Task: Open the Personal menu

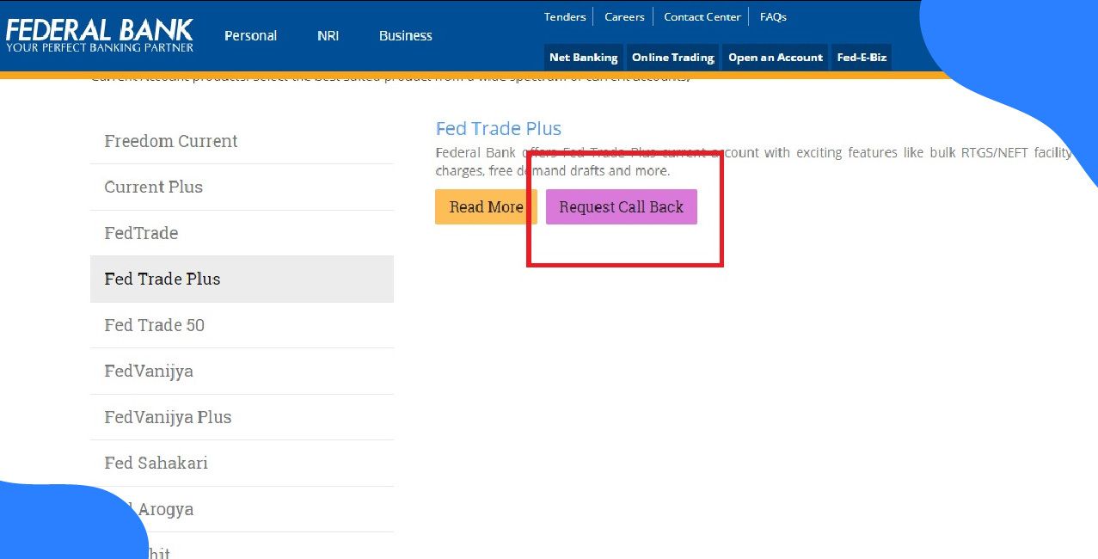Action: point(250,36)
